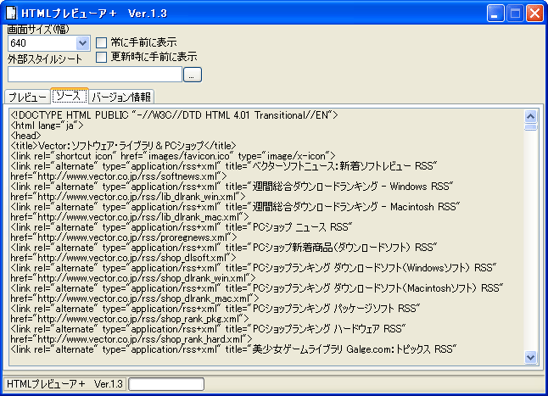The width and height of the screenshot is (548, 396).
Task: Click the proregnews.xml href line
Action: pyautogui.click(x=124, y=237)
